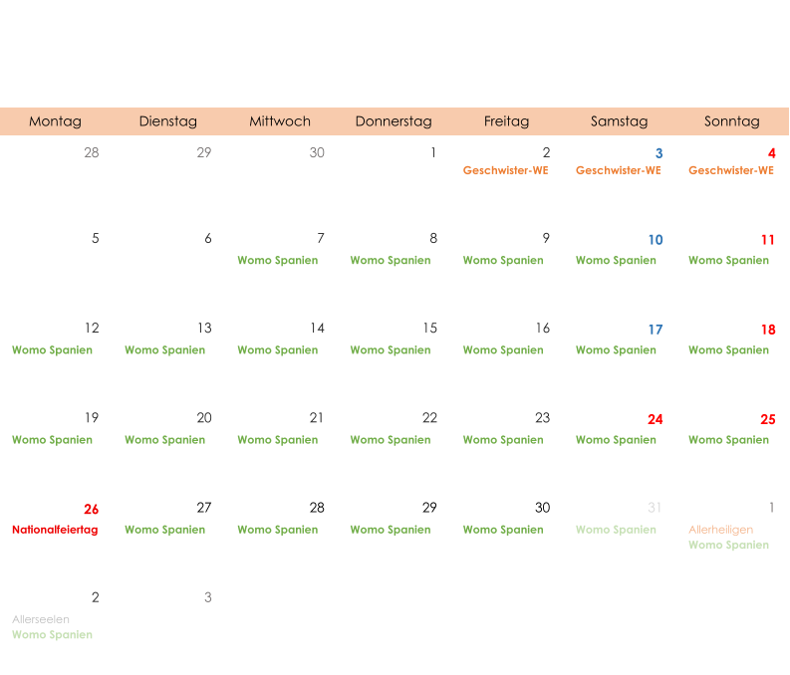
Task: Select Womo Spanien on Friday 9
Action: 503,260
